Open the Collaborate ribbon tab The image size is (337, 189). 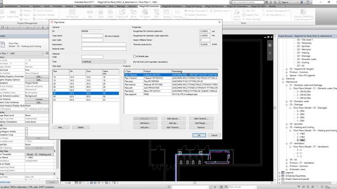point(100,6)
